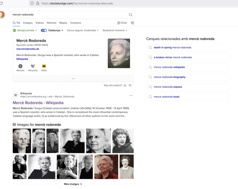This screenshot has width=238, height=189.
Task: Click the padlock site security icon
Action: pyautogui.click(x=38, y=3)
